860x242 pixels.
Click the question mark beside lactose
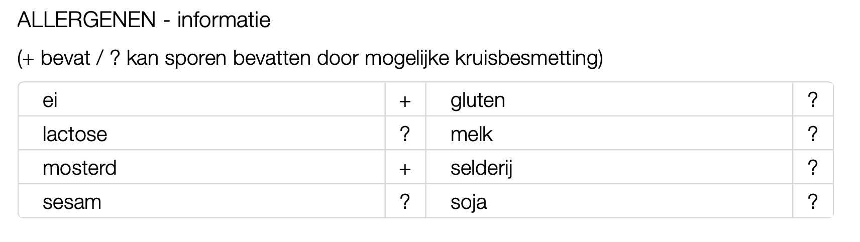tap(405, 134)
